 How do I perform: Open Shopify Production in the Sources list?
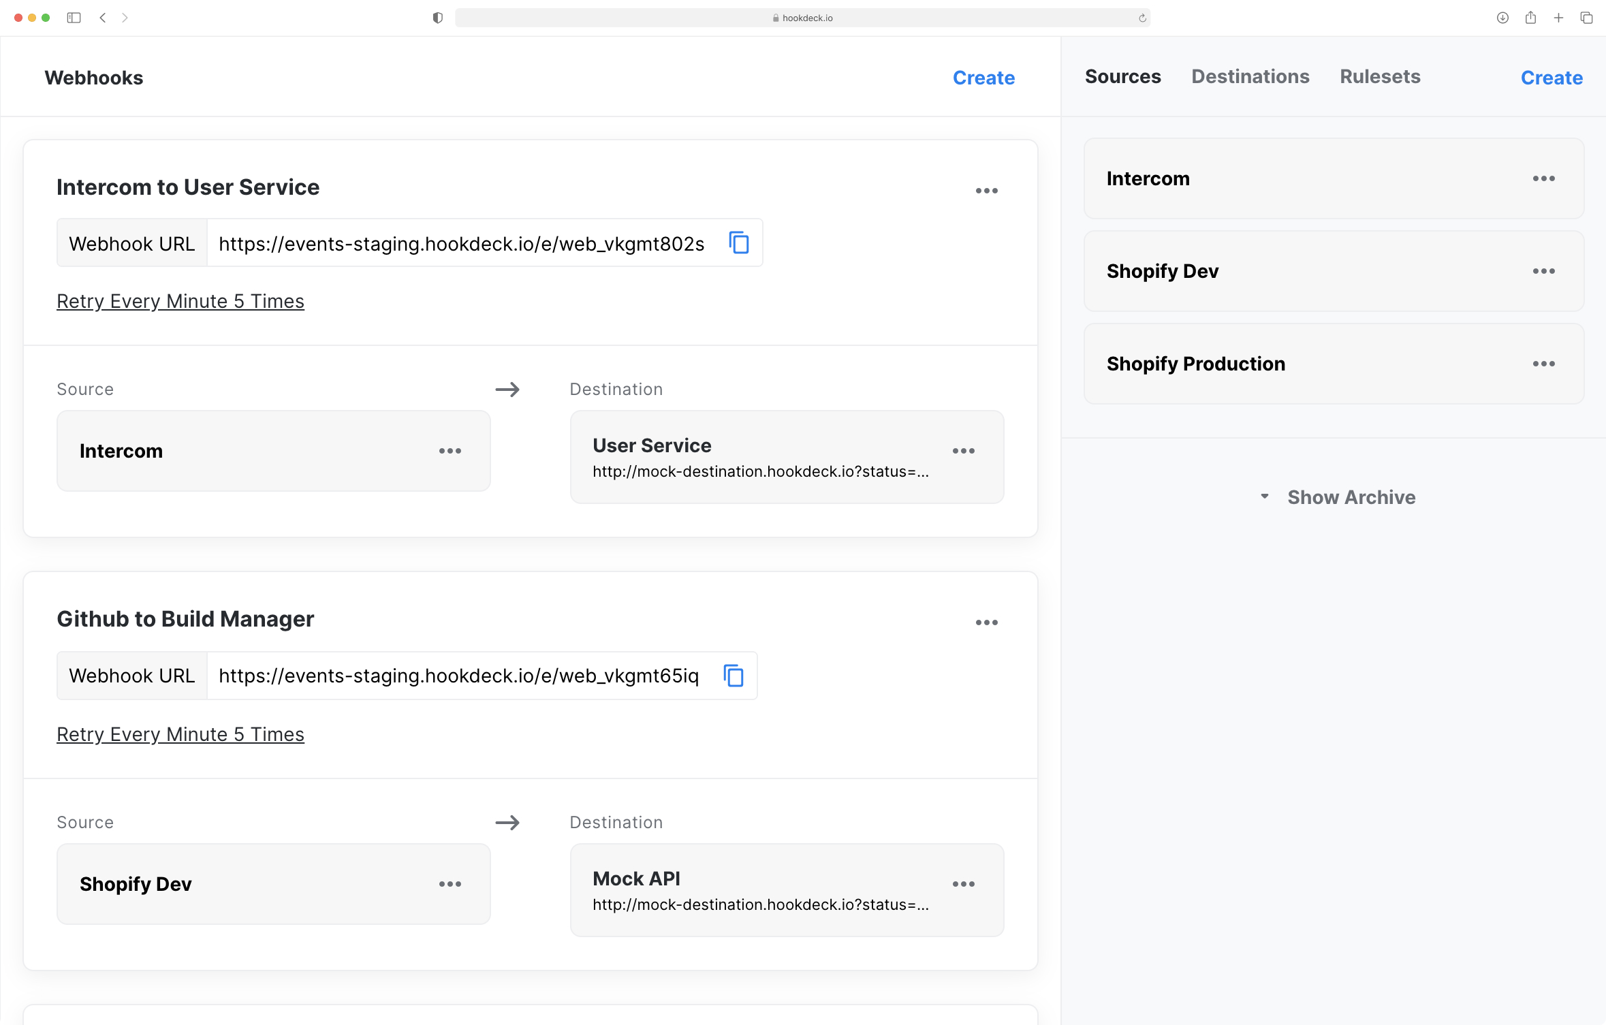pyautogui.click(x=1334, y=364)
